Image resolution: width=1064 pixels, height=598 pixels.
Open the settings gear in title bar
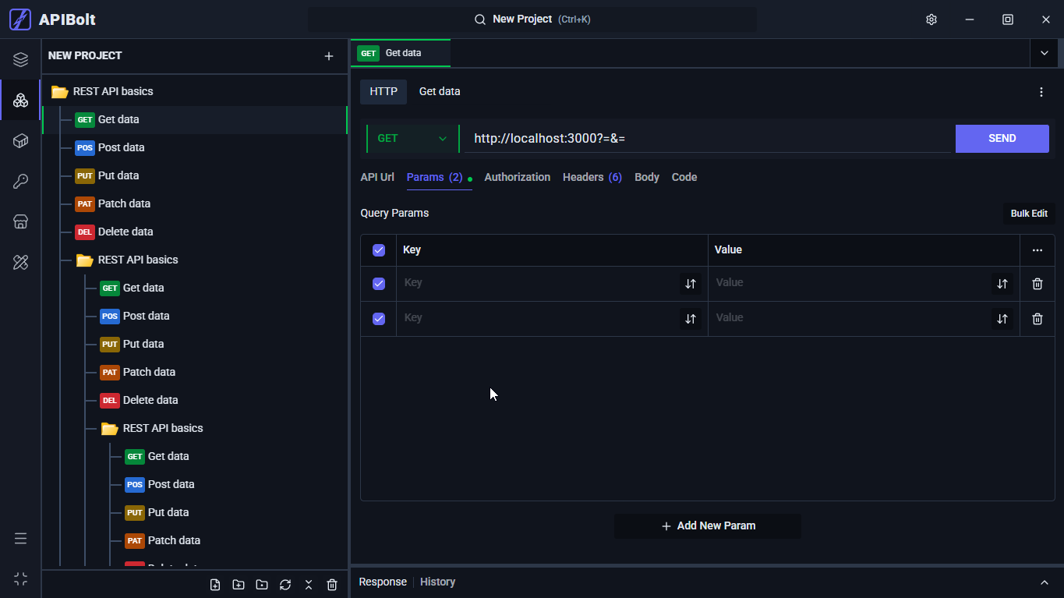click(931, 19)
